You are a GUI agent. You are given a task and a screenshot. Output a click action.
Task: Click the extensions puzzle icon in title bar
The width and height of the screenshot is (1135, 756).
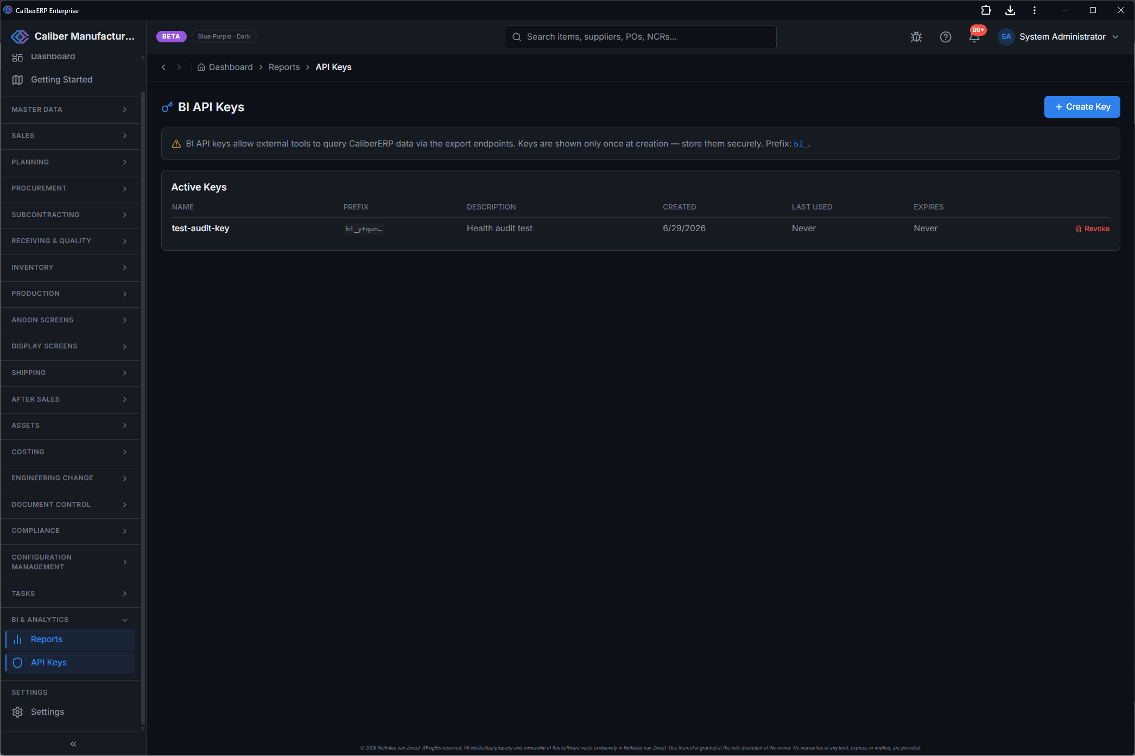(986, 10)
